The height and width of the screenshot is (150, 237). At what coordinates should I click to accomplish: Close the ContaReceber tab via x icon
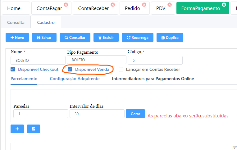(x=113, y=5)
